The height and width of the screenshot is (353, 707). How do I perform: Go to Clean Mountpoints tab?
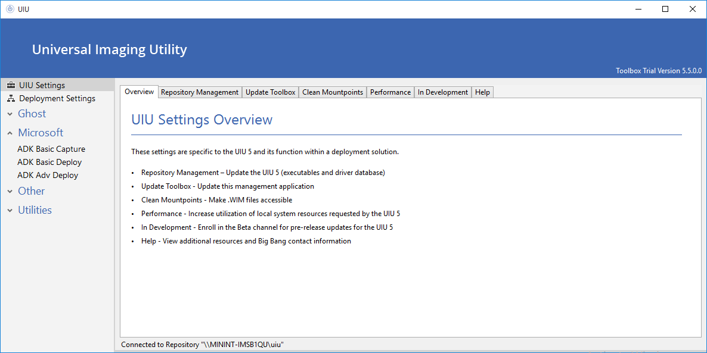coord(333,92)
